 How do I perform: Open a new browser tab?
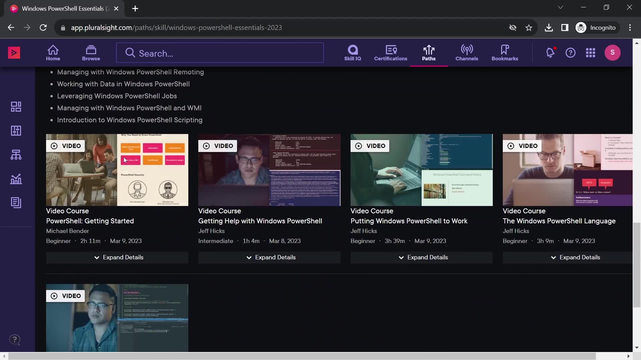coord(135,9)
